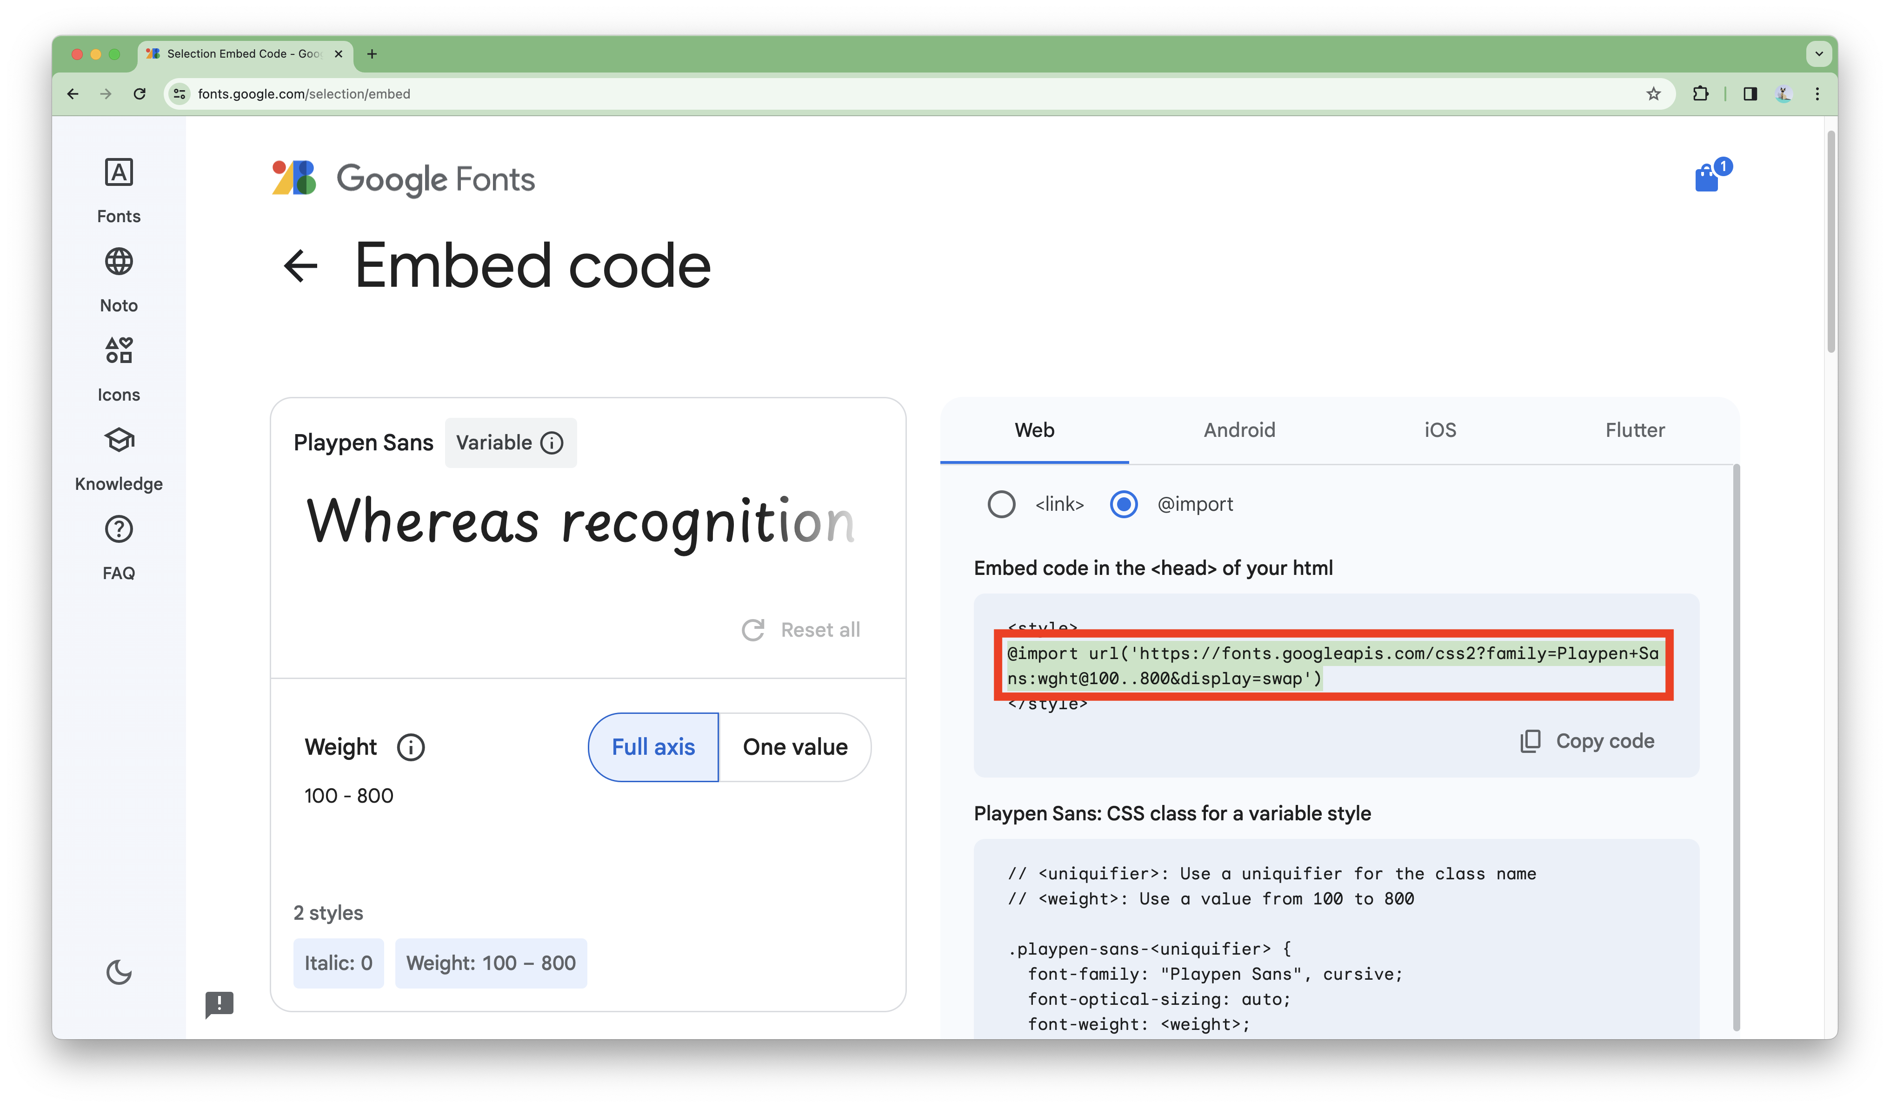Toggle dark mode icon at bottom
Viewport: 1890px width, 1108px height.
click(x=118, y=972)
